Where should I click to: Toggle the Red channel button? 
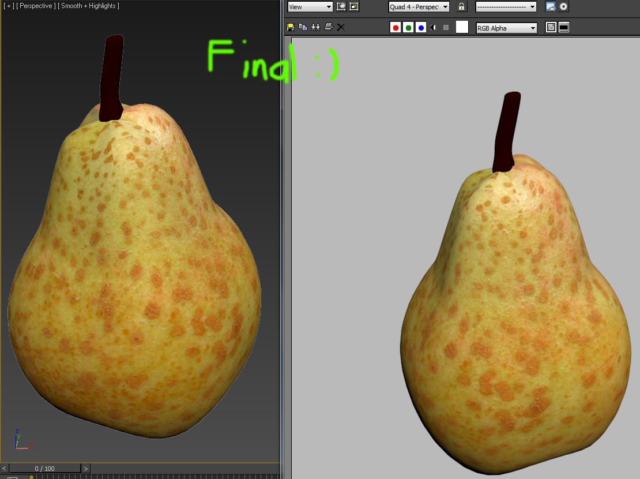(395, 27)
